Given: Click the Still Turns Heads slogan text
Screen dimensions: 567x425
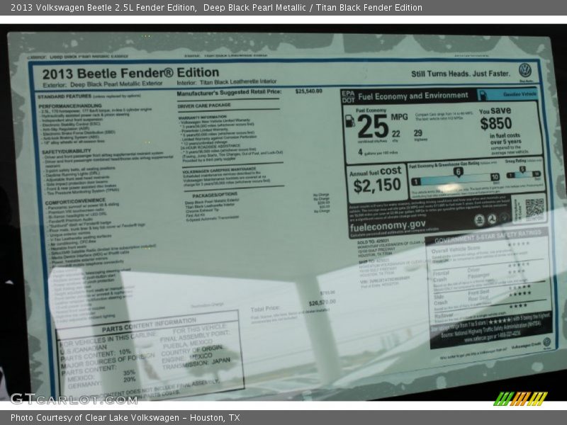Looking at the screenshot, I should tap(460, 73).
